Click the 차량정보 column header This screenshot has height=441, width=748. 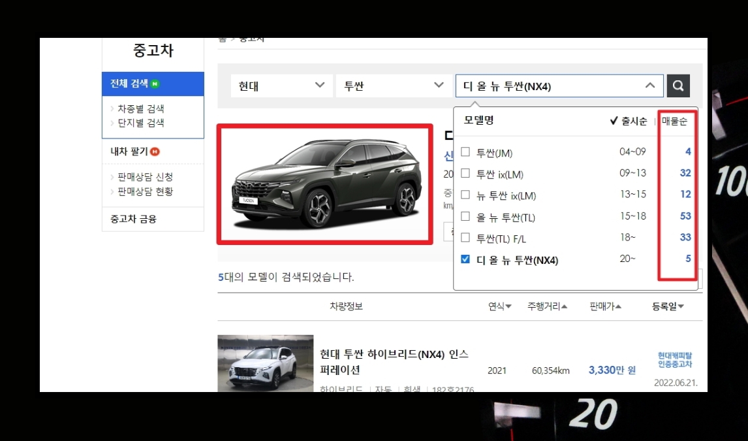347,306
